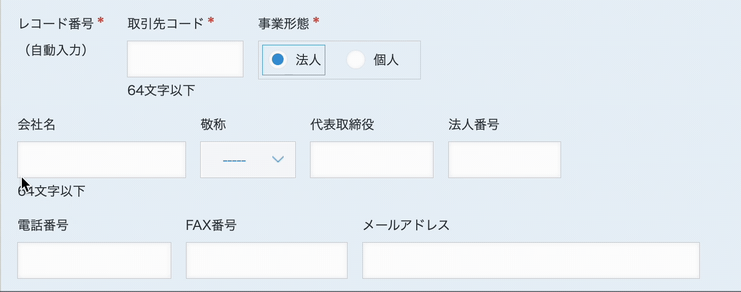Click the 取引先コード label text
Viewport: 741px width, 292px height.
pos(166,23)
